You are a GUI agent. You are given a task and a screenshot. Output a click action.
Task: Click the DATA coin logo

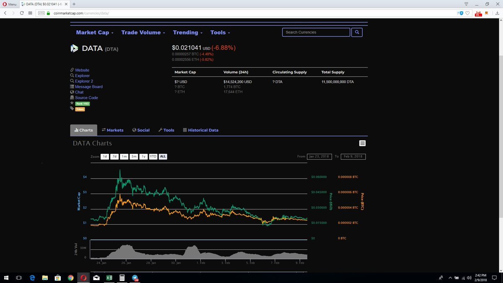(x=74, y=48)
